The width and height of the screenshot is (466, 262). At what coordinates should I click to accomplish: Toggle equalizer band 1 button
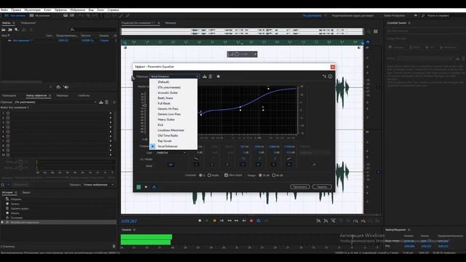tap(196, 164)
